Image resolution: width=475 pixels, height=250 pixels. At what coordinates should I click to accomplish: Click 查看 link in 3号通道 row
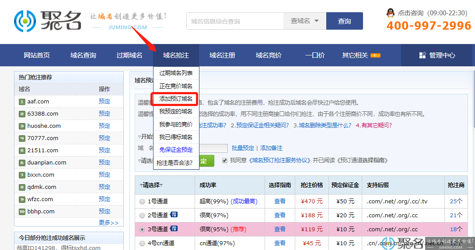pyautogui.click(x=280, y=229)
